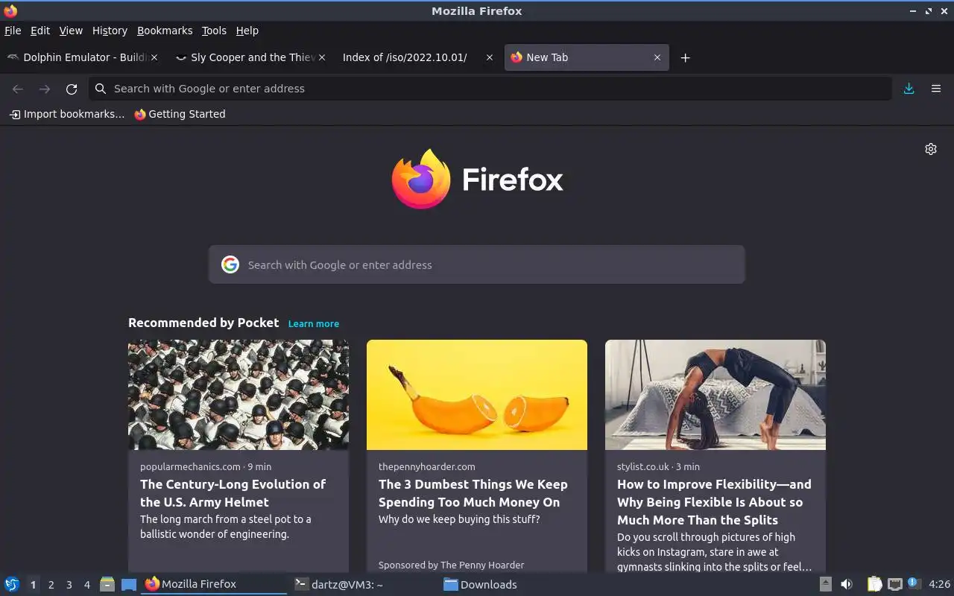Image resolution: width=954 pixels, height=596 pixels.
Task: Click Recommended by Pocket heading
Action: [x=203, y=323]
